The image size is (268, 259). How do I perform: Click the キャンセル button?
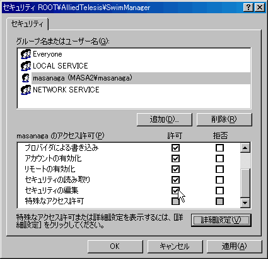[175, 246]
